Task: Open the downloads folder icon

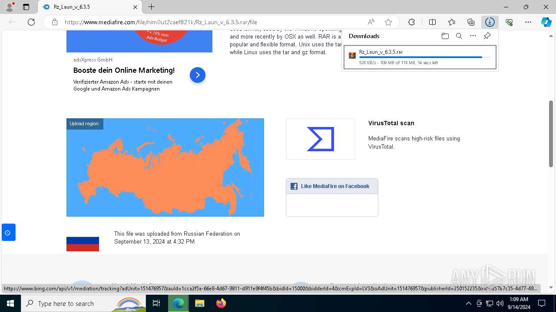Action: tap(445, 36)
